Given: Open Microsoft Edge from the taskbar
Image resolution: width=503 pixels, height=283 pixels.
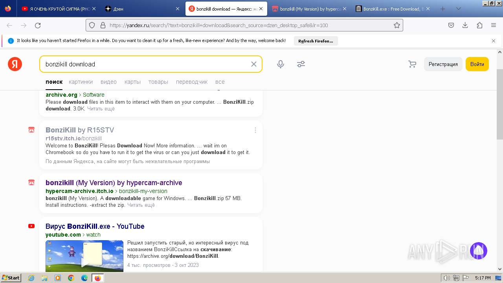Looking at the screenshot, I should (x=84, y=278).
